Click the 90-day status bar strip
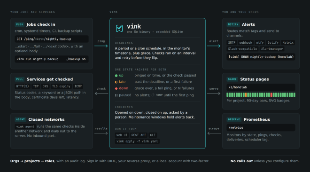Viewport: 310px width, 172px height. tap(261, 95)
